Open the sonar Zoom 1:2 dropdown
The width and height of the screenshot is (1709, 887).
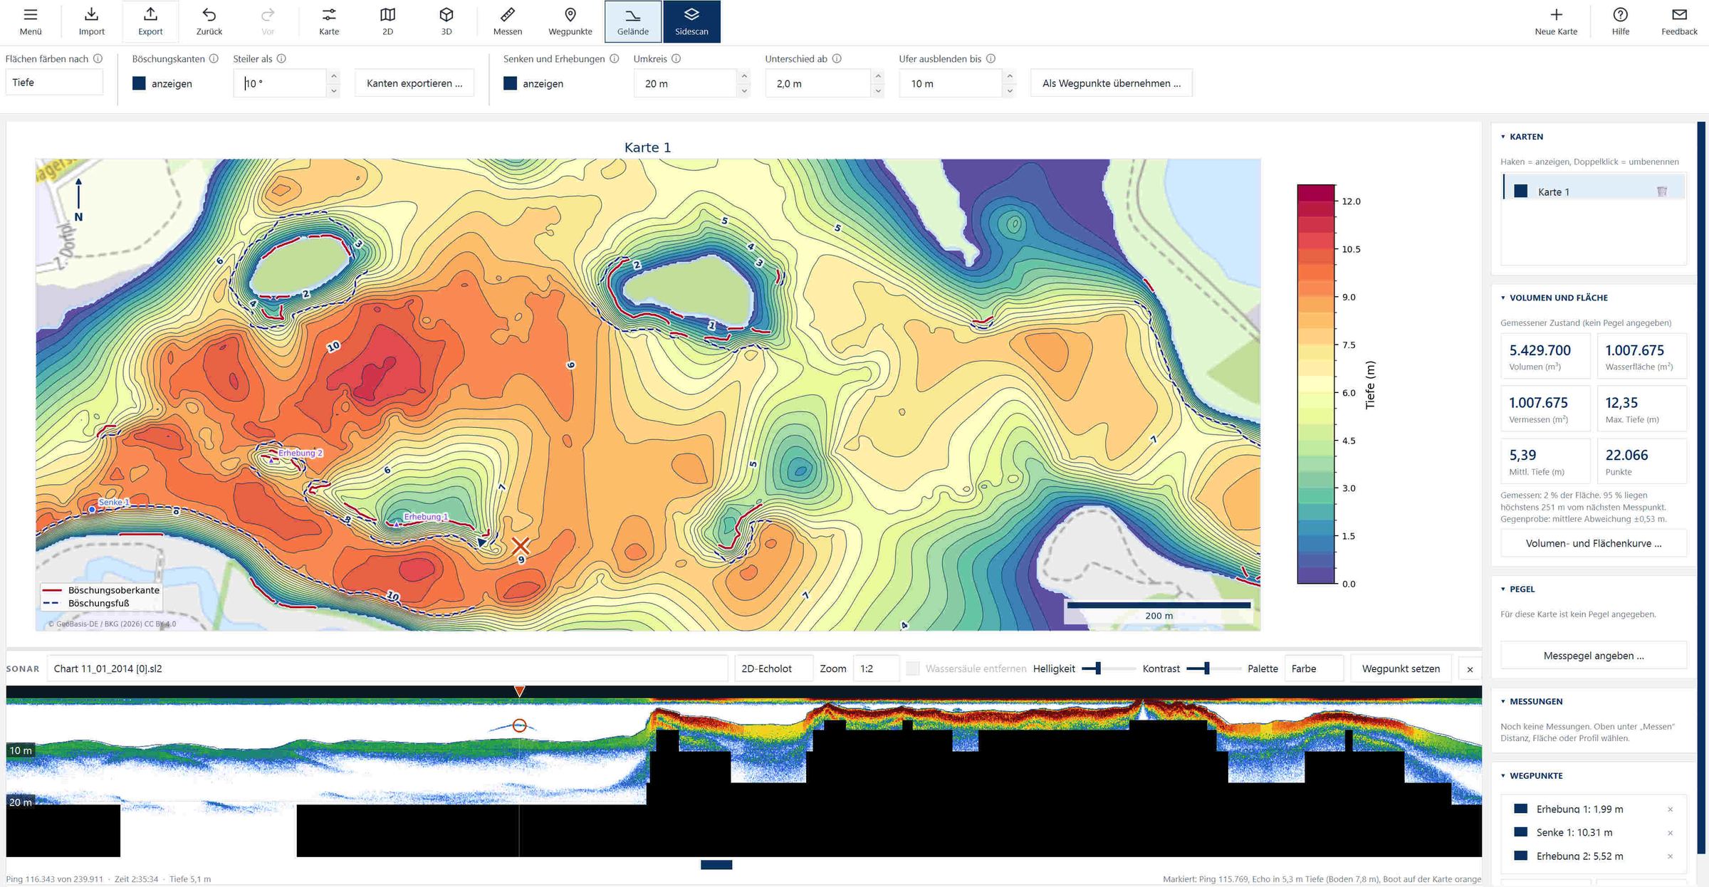(877, 668)
